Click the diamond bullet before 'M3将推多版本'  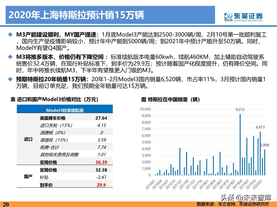[10, 57]
